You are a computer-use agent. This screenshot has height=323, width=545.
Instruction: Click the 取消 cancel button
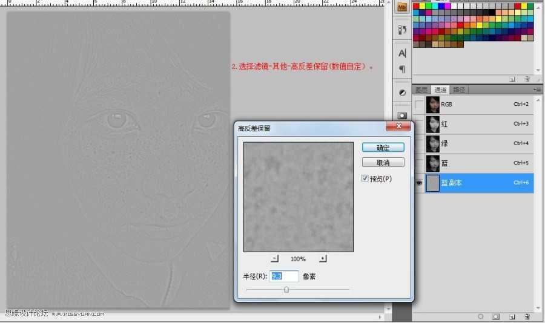coord(383,163)
